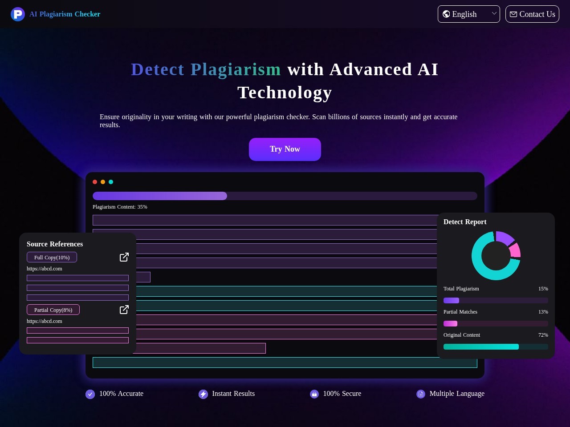Image resolution: width=570 pixels, height=427 pixels.
Task: Click the '100% Accurate' label
Action: [121, 394]
